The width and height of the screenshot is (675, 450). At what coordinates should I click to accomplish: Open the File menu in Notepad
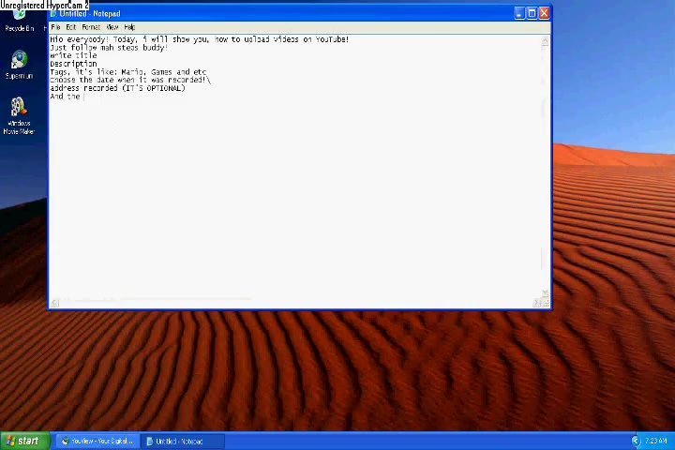pos(55,27)
